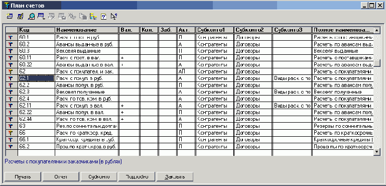Screen dimensions: 386x186
Task: Activate the what's-this pointer help icon
Action: tap(114, 17)
